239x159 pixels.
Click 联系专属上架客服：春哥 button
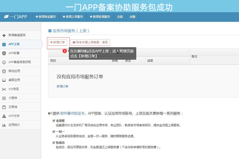click(90, 42)
